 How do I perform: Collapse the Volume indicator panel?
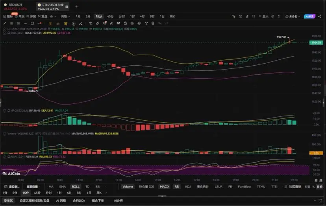click(4, 134)
